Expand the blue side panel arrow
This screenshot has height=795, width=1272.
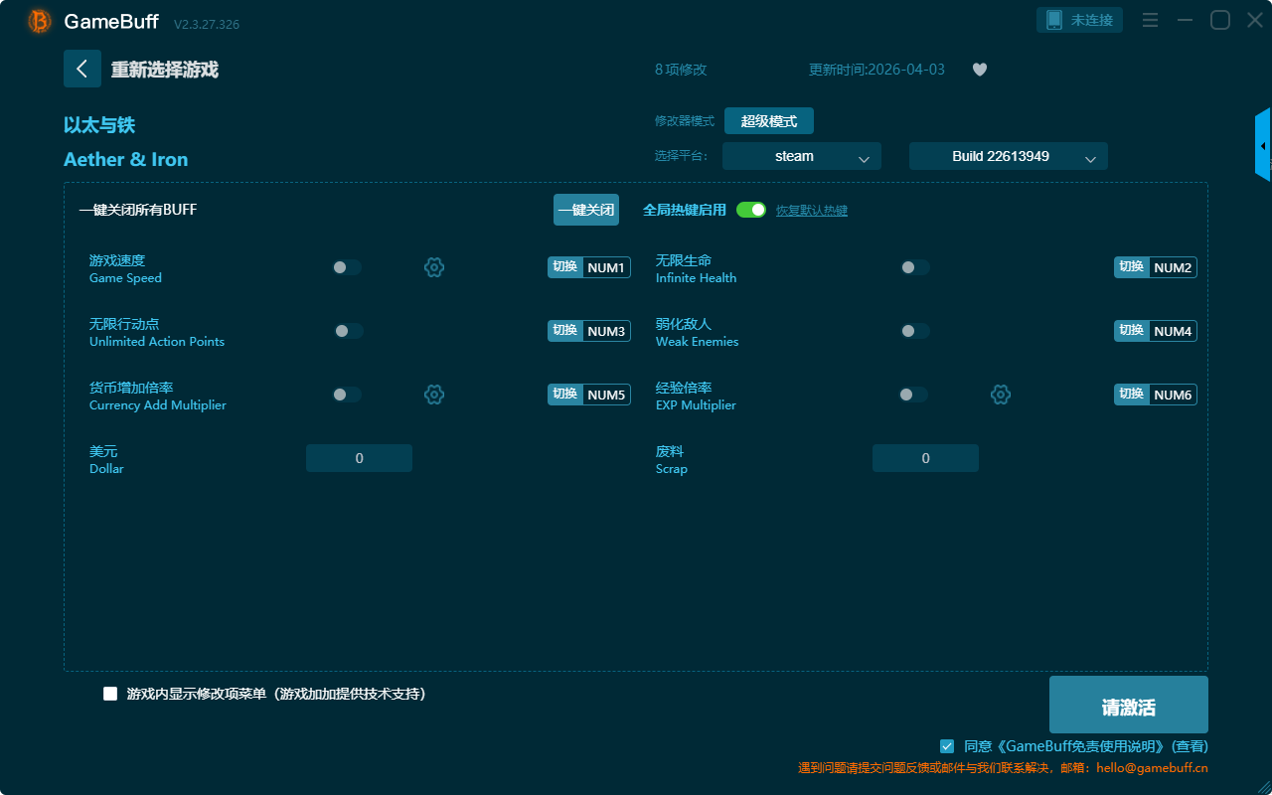1263,146
